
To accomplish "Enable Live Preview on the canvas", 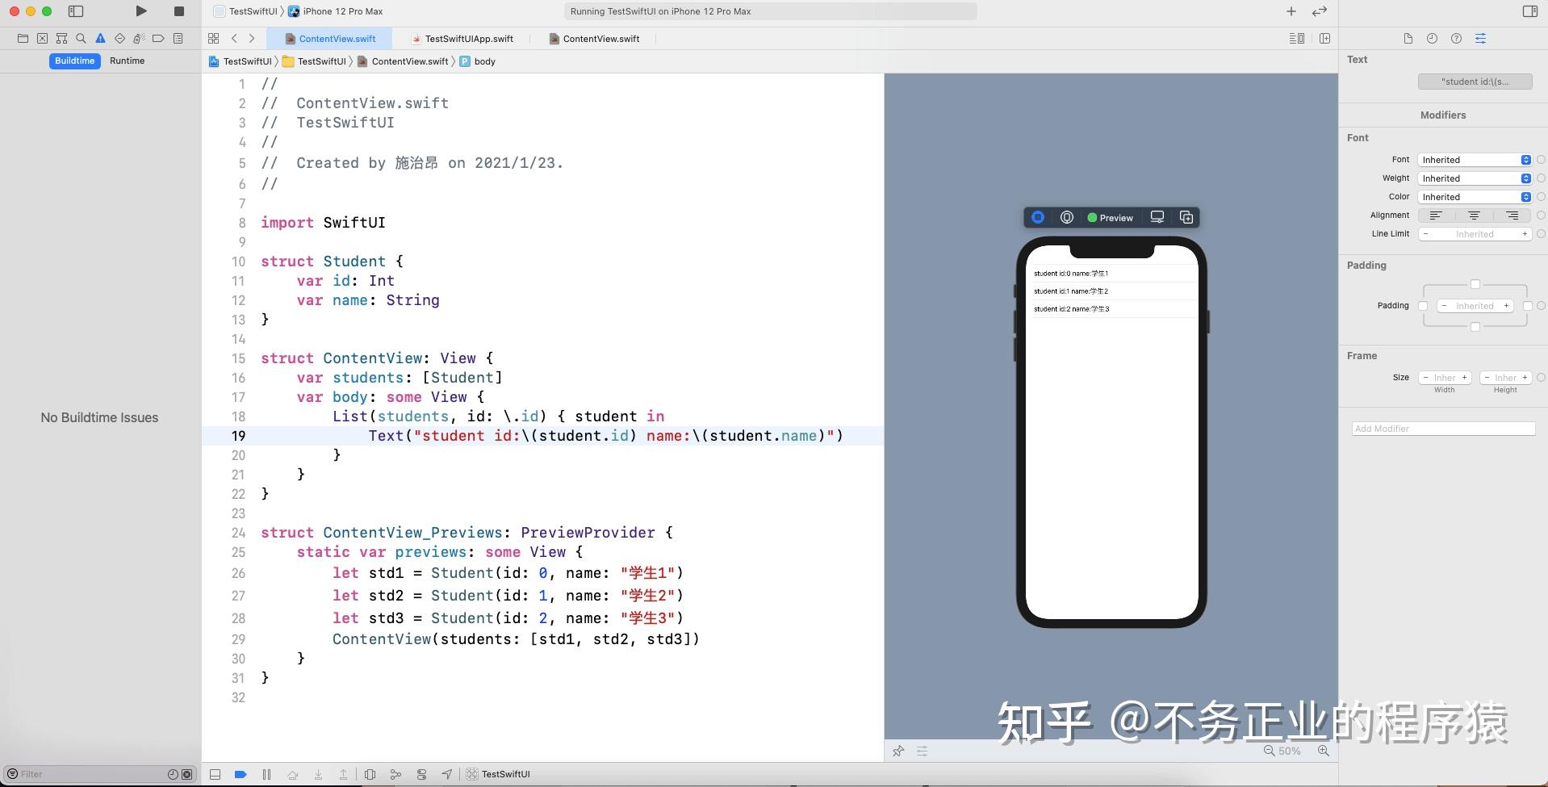I will click(x=1038, y=217).
